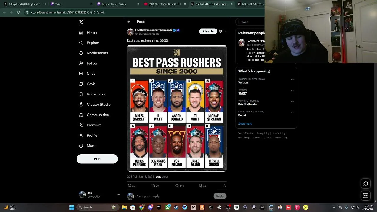The image size is (377, 212).
Task: Open the Kris Statlander trending topic
Action: 248,104
